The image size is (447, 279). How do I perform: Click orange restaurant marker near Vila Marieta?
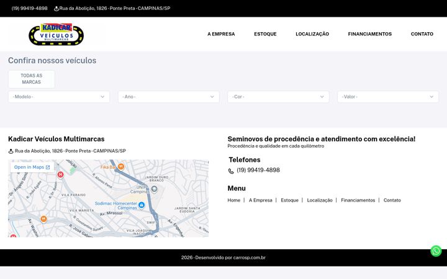43,219
